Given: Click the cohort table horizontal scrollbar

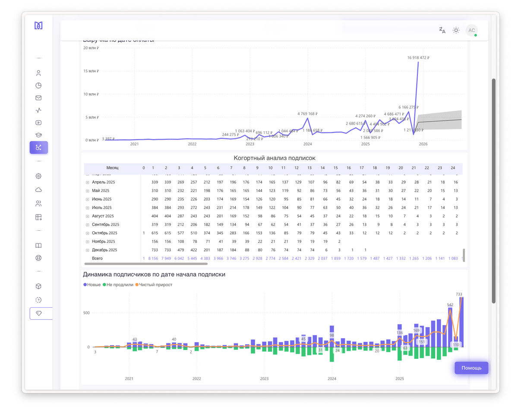Looking at the screenshot, I should tap(122, 263).
